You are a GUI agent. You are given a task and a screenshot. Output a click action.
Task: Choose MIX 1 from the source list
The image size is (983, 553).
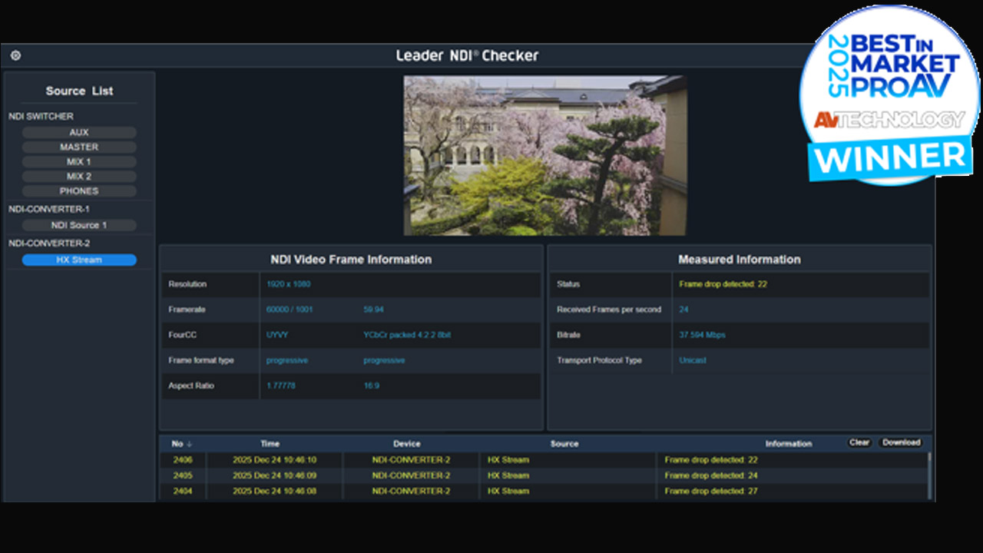tap(78, 161)
